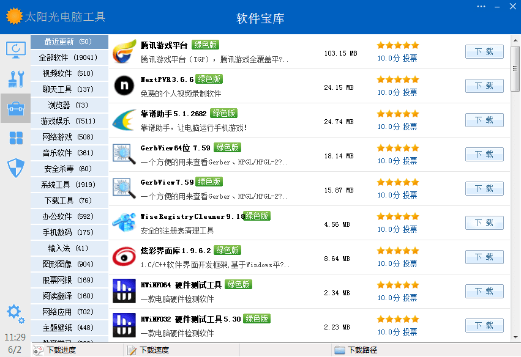
Task: Click the NextPVR app icon
Action: (124, 86)
